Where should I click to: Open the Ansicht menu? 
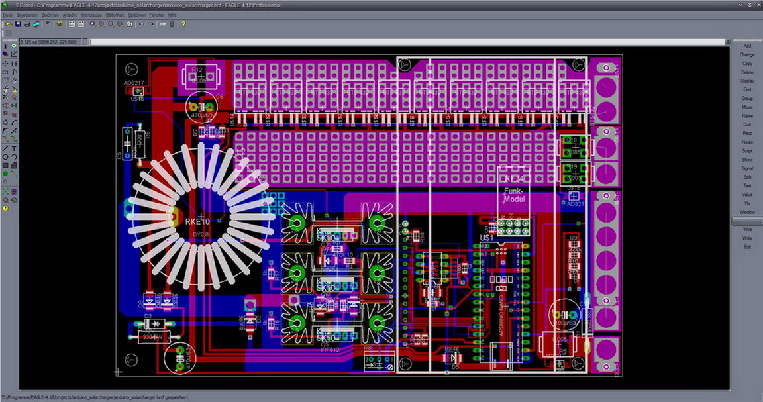tap(70, 14)
